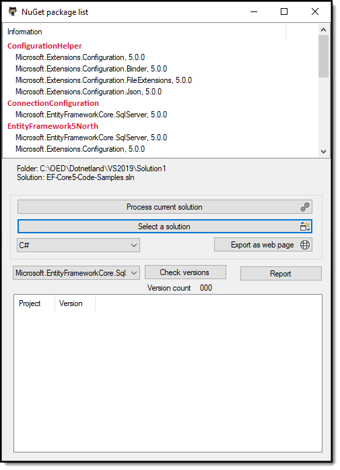Click the globe icon on Export as web page
The height and width of the screenshot is (470, 340).
(305, 245)
